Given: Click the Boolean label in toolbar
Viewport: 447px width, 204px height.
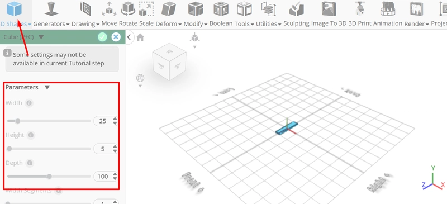Looking at the screenshot, I should tap(221, 23).
